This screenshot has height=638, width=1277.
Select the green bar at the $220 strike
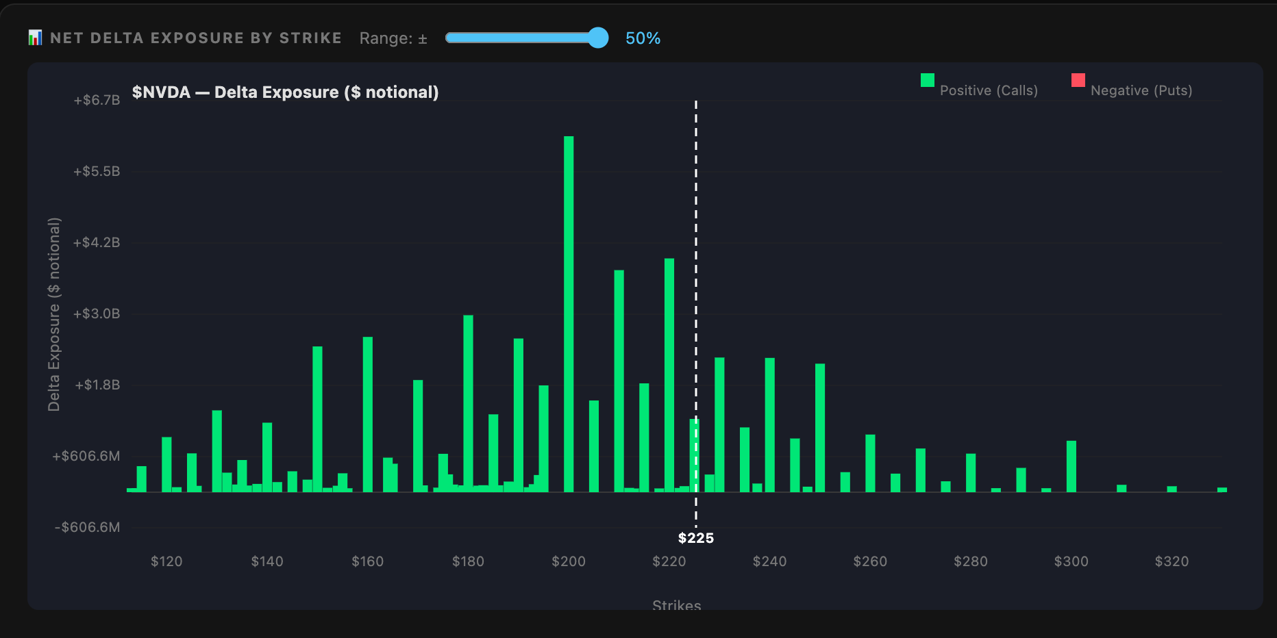[x=669, y=375]
